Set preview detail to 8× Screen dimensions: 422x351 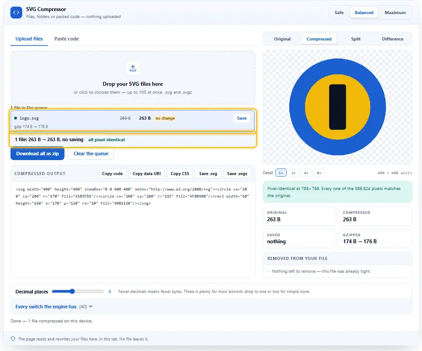click(x=319, y=173)
